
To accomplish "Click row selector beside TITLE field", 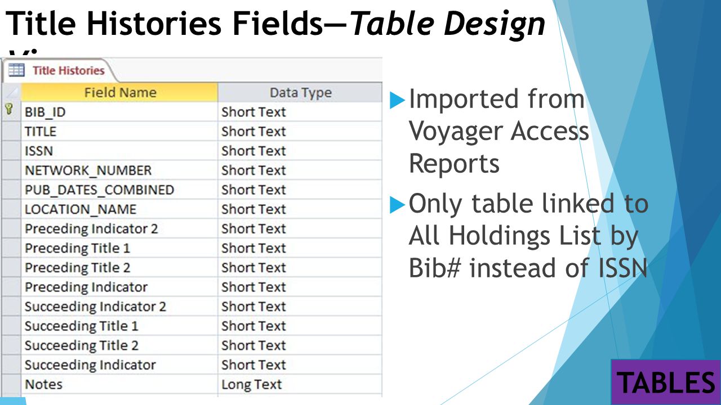I will click(x=12, y=132).
